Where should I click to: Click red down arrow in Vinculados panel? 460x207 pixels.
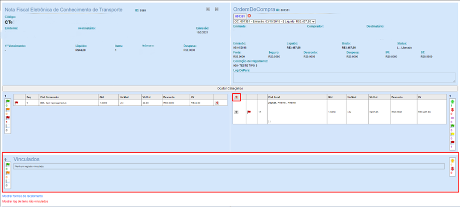[453, 169]
